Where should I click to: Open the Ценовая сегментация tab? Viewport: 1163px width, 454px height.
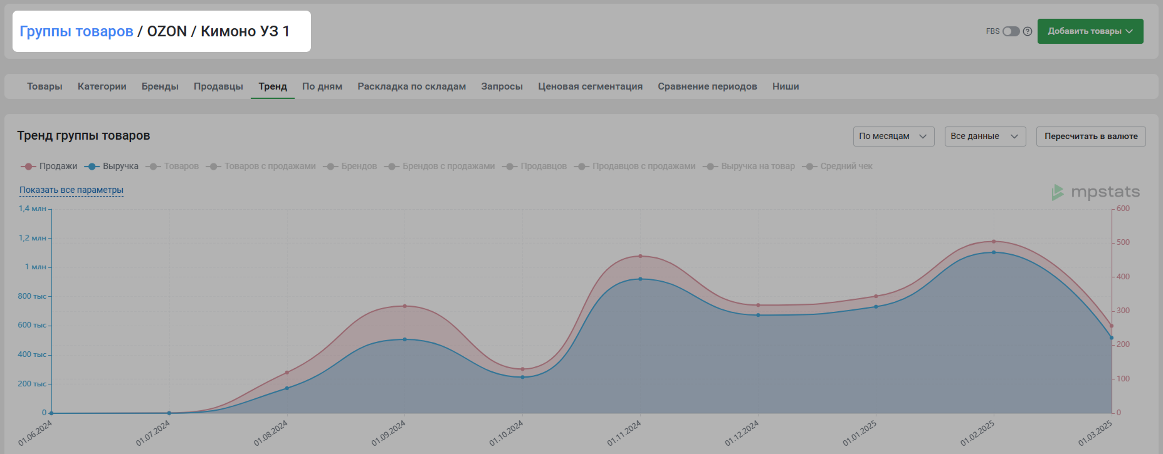(x=590, y=86)
